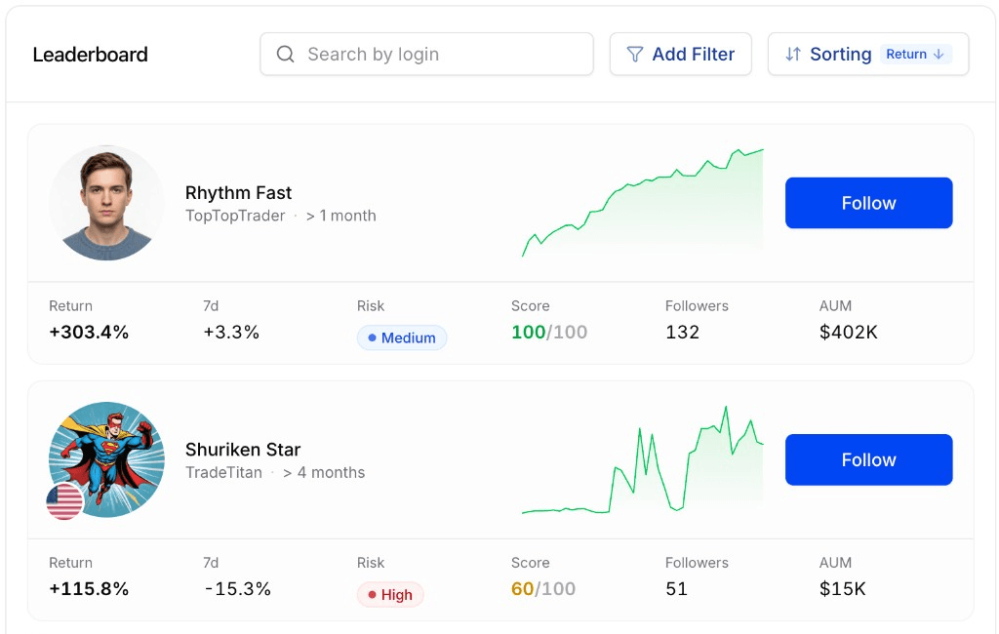
Task: Click the TradeTitan login text
Action: click(223, 472)
